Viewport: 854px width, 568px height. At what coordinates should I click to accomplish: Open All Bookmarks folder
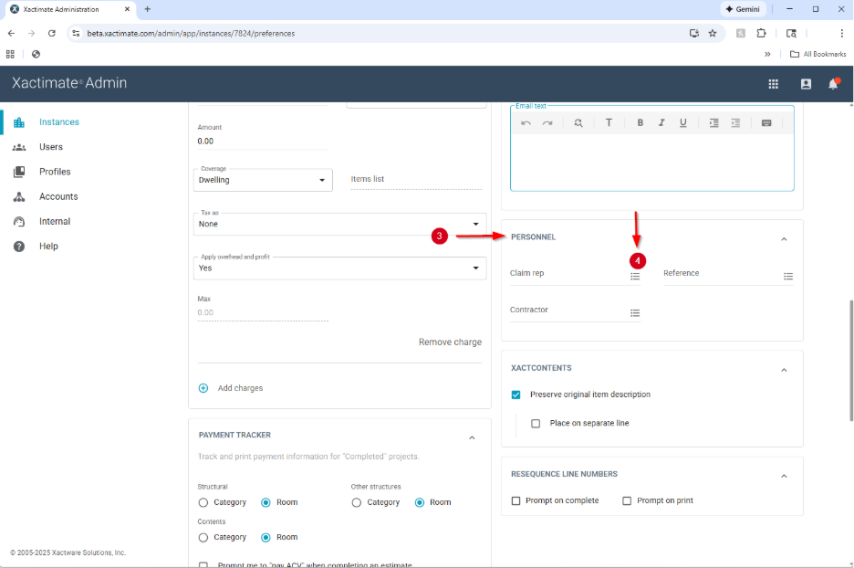pos(818,54)
